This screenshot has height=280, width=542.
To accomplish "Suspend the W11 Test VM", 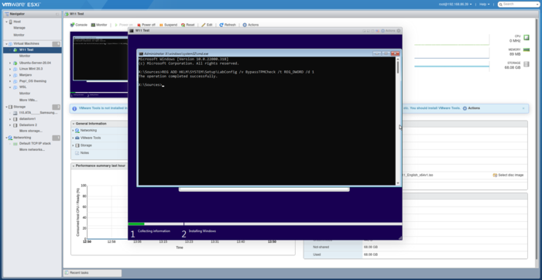I will 168,25.
